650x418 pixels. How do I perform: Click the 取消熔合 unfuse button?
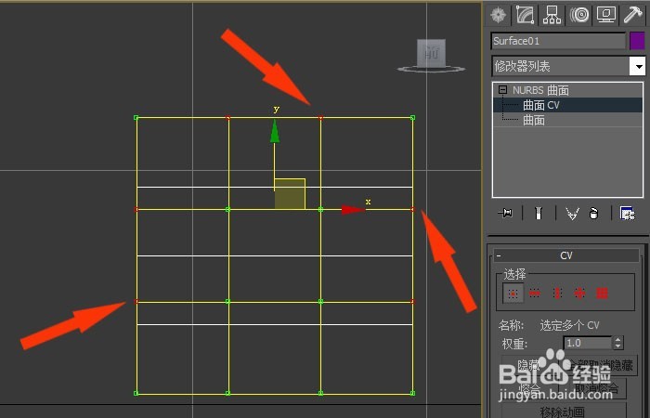point(594,388)
